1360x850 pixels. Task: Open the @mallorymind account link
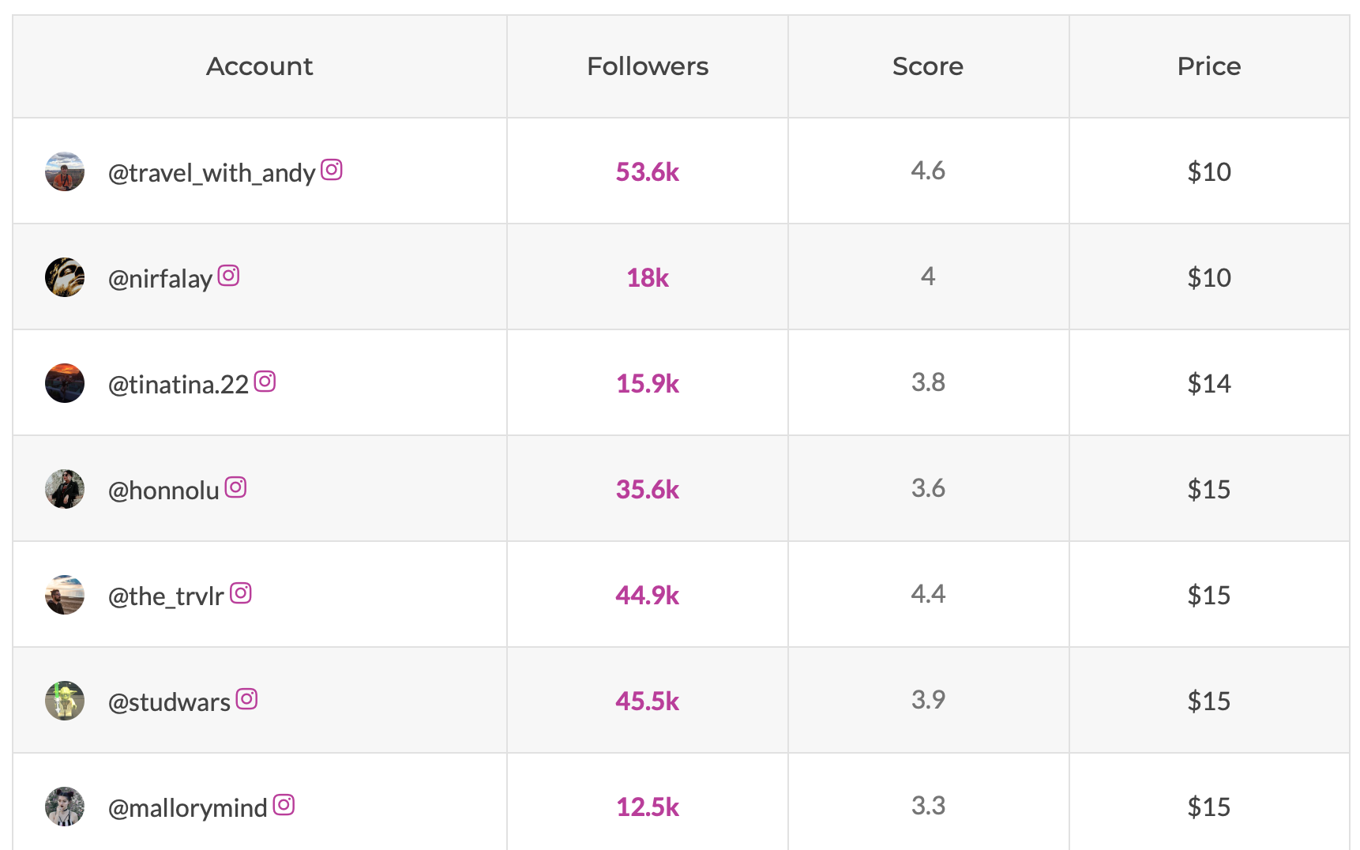coord(188,808)
